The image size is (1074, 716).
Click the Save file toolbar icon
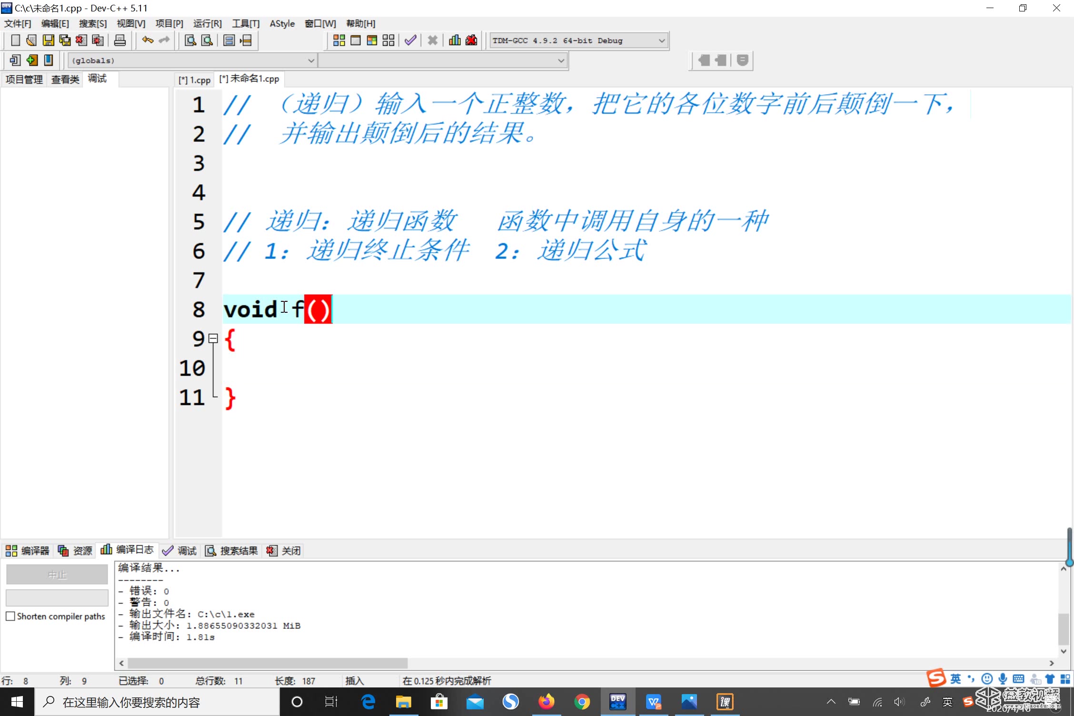pos(48,40)
